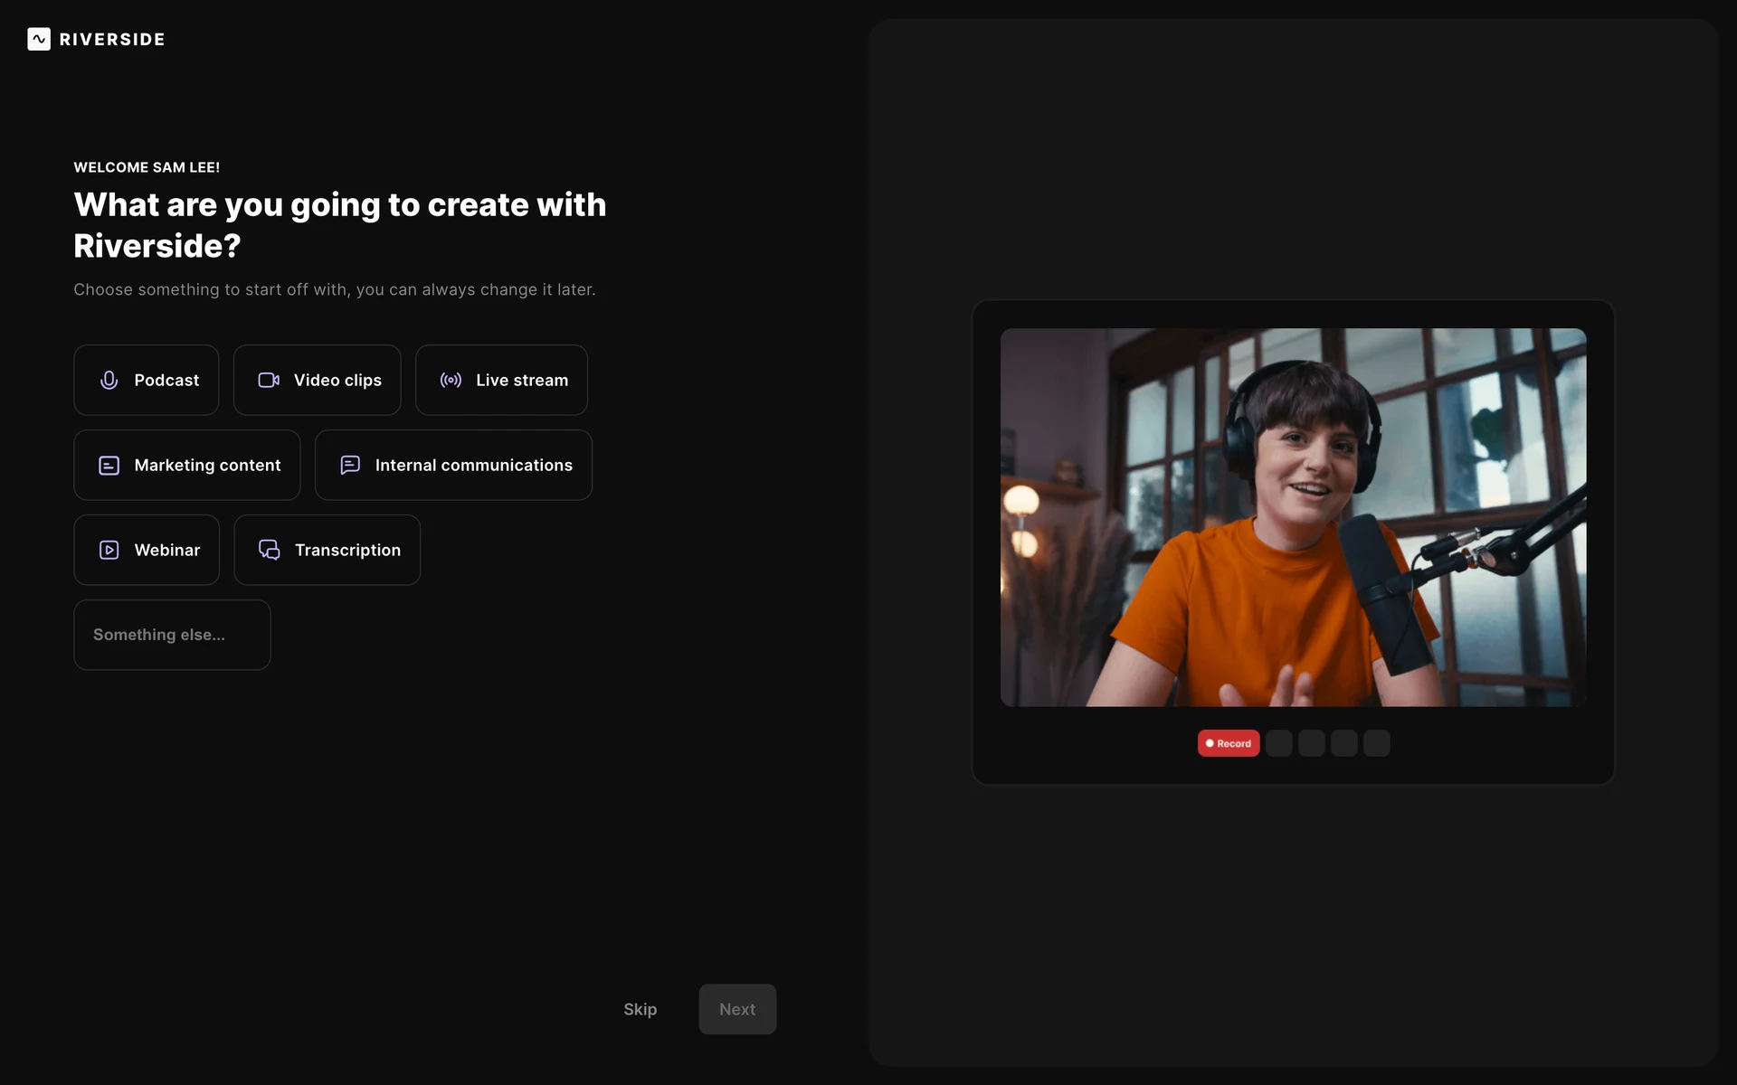Click the broadcast icon on Live stream
This screenshot has width=1737, height=1085.
451,381
